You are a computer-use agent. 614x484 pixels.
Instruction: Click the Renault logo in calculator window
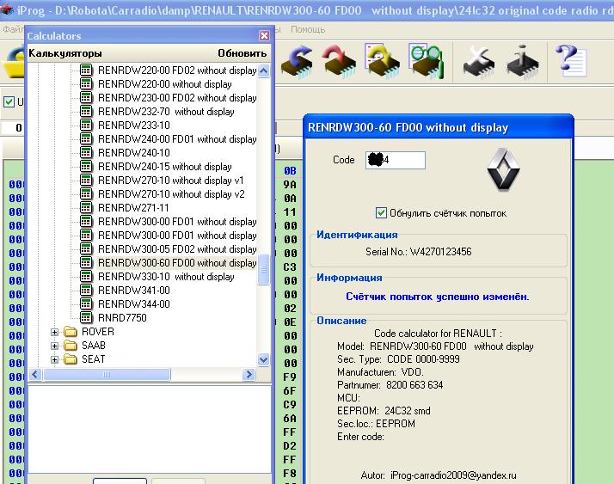click(x=503, y=169)
